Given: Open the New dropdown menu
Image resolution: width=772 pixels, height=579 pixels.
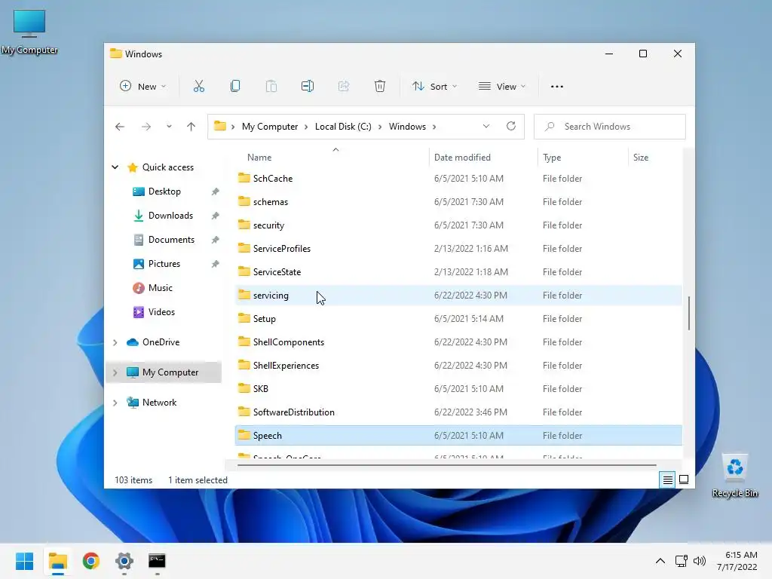Looking at the screenshot, I should coord(142,86).
